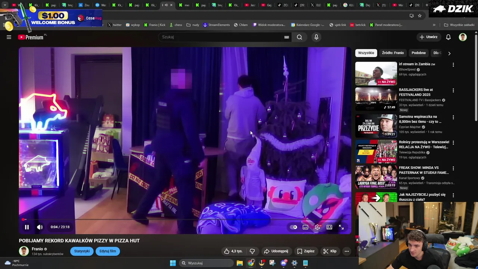Open video settings gear

pos(317,227)
